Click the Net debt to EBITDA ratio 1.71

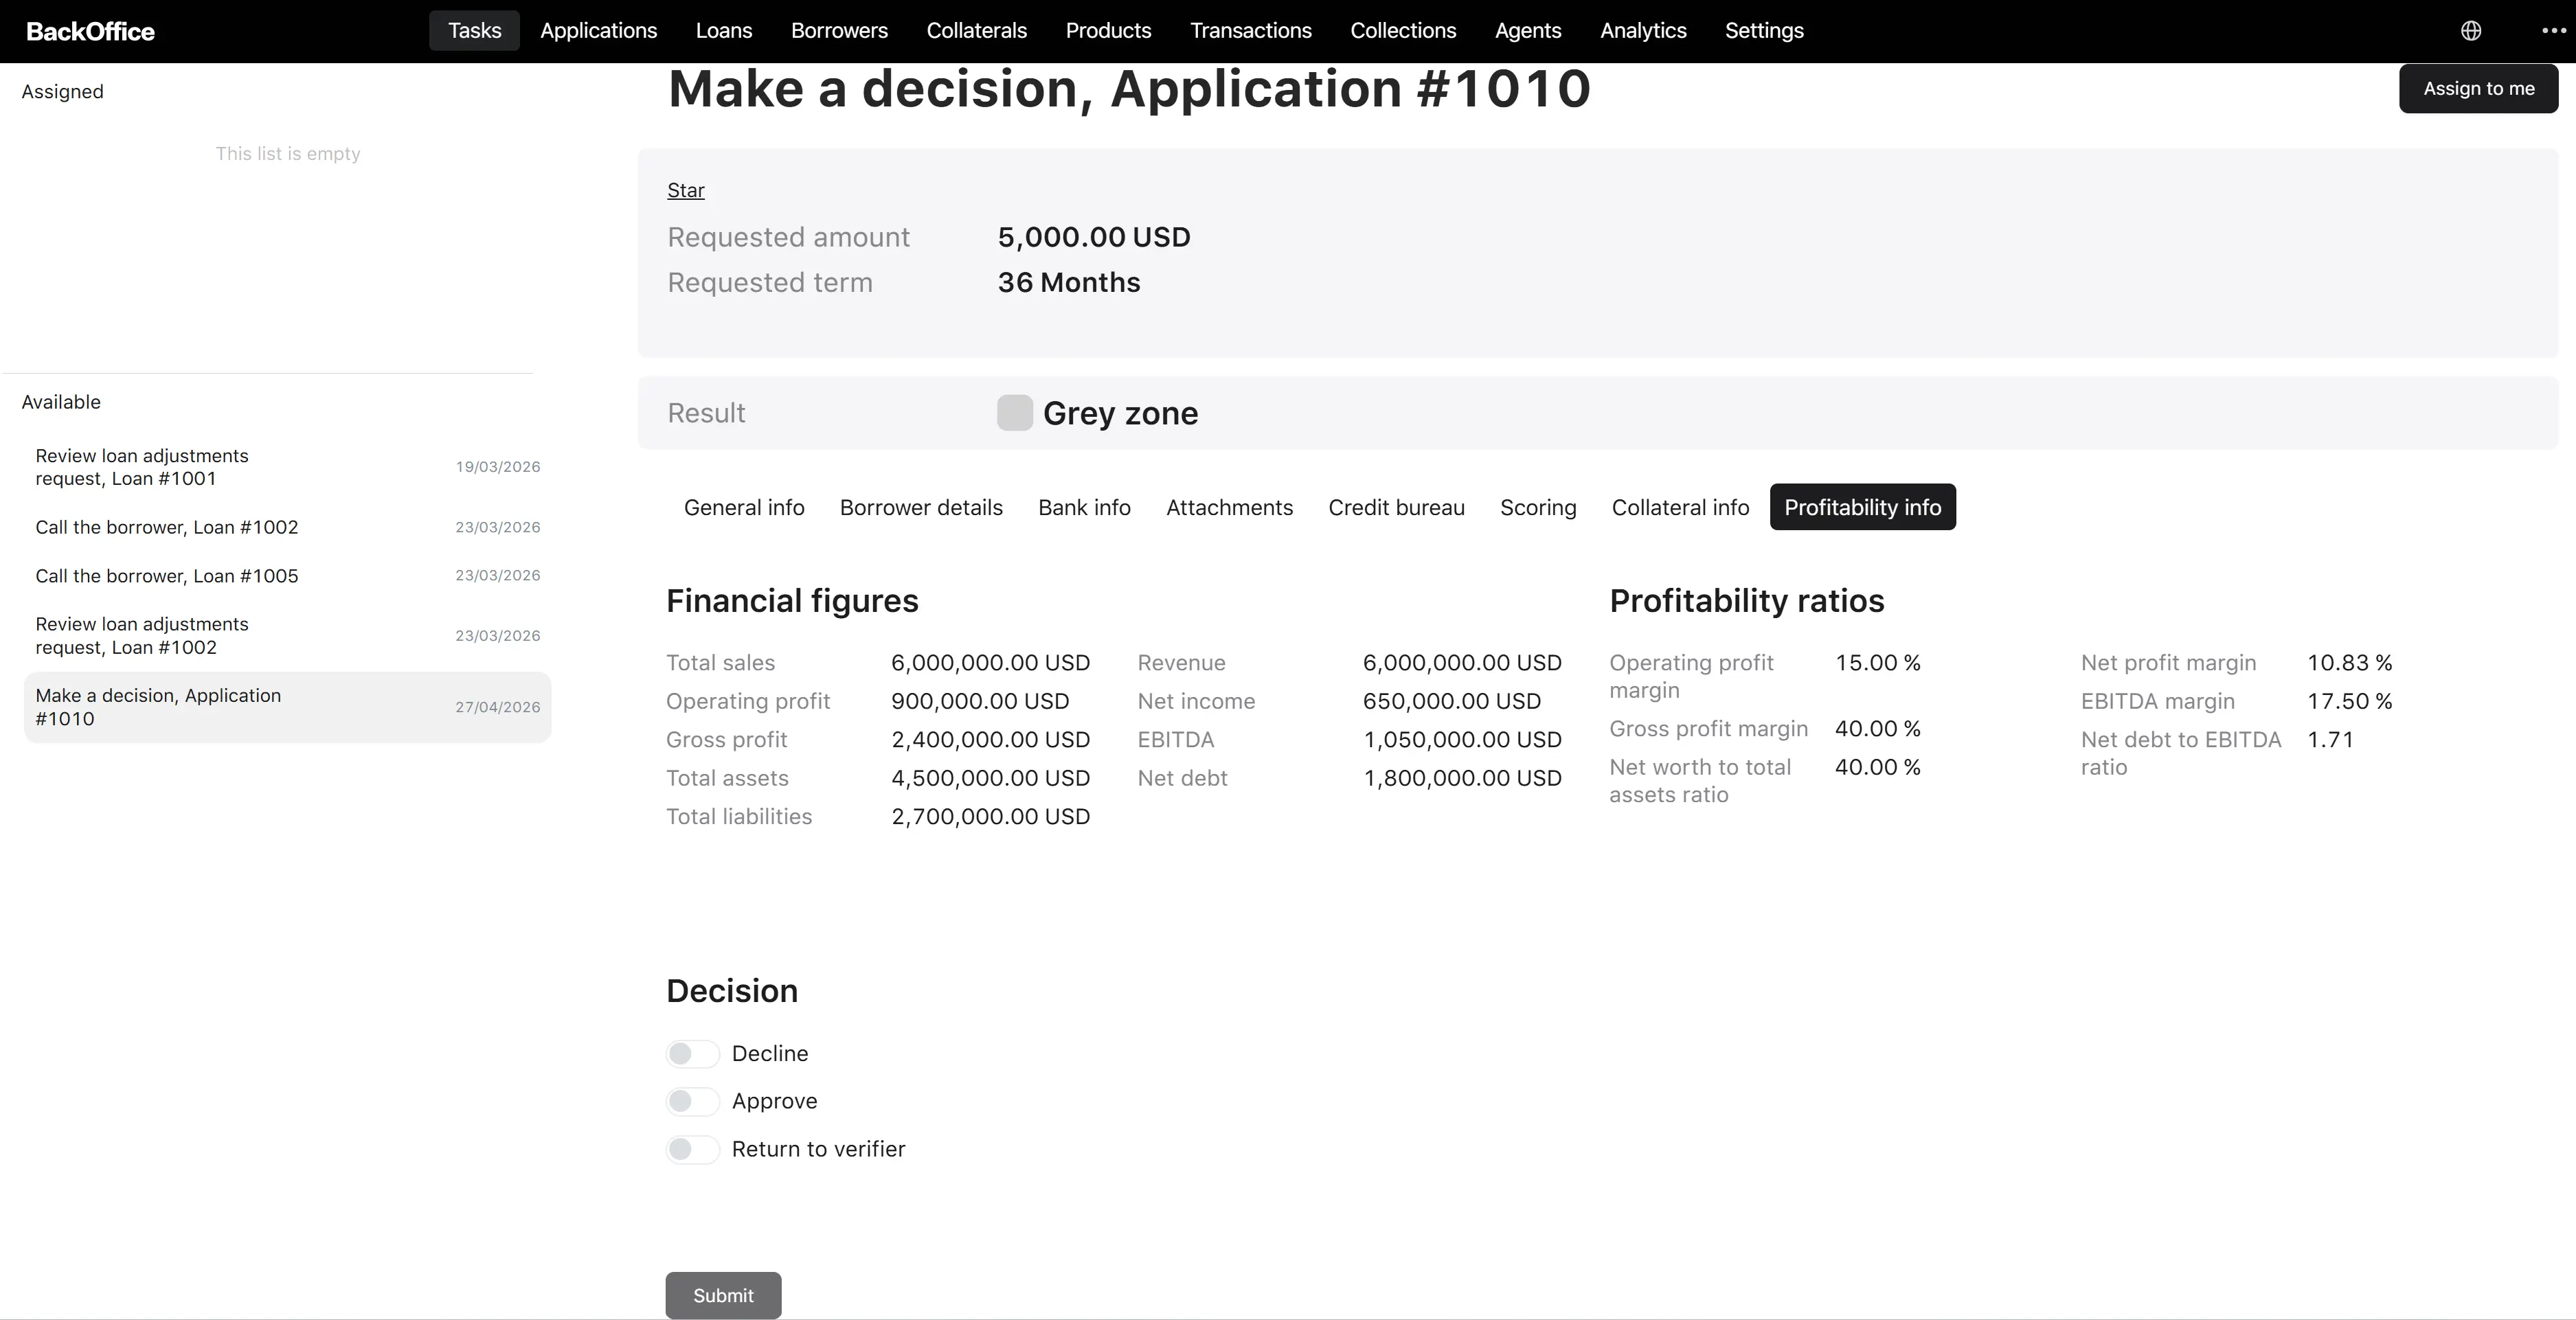[2330, 740]
